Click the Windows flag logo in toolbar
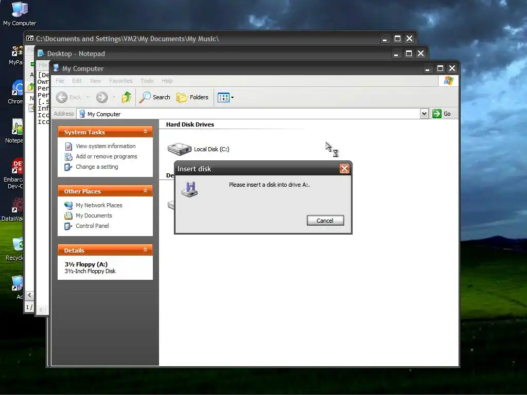The width and height of the screenshot is (527, 395). 448,81
